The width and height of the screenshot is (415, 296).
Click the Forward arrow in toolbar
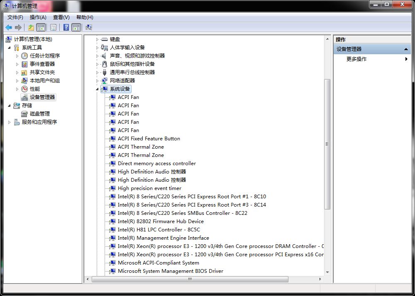pyautogui.click(x=18, y=27)
